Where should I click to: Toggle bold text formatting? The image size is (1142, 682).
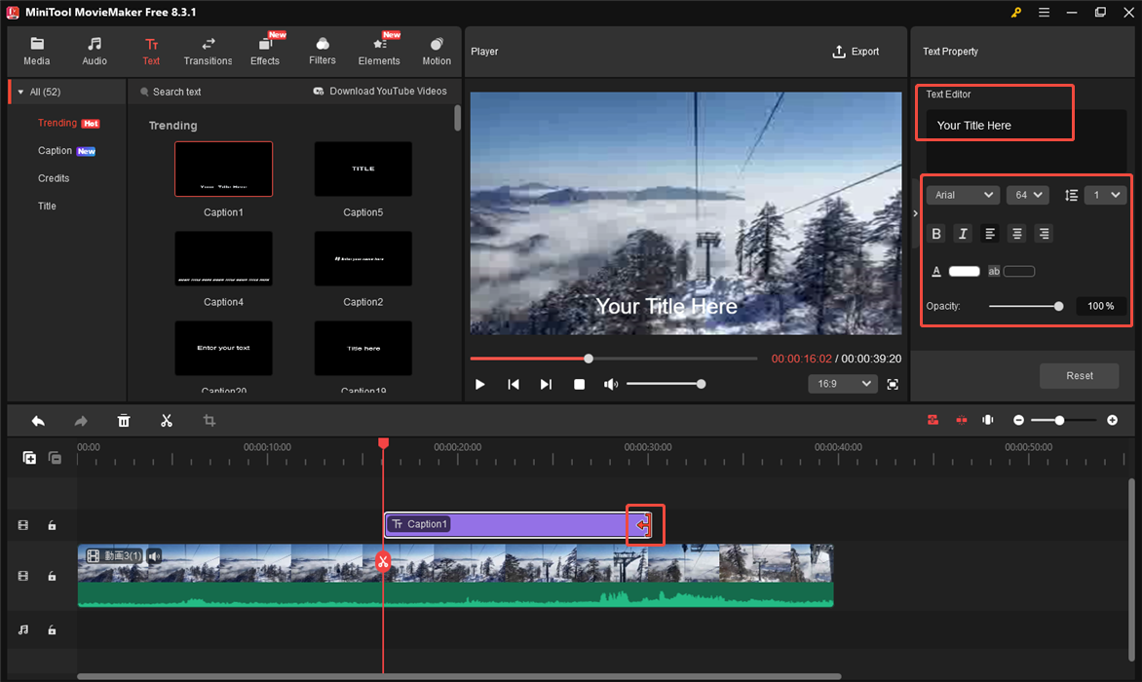click(936, 234)
